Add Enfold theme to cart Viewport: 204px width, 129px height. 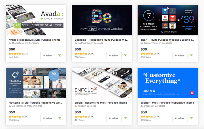[125, 118]
